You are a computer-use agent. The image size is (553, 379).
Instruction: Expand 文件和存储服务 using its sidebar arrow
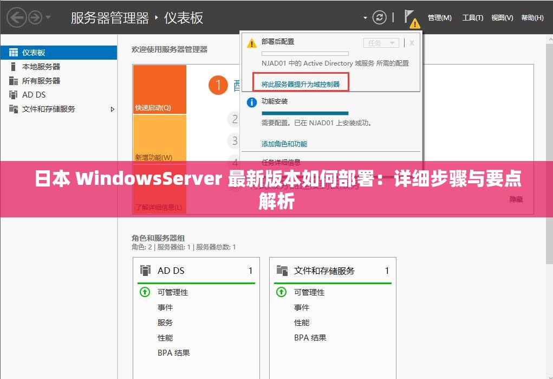tap(113, 109)
